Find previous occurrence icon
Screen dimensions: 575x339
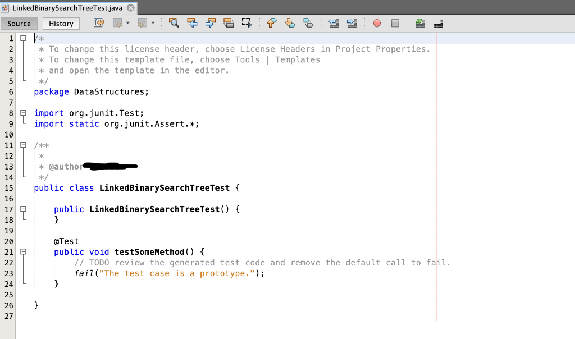pos(192,23)
